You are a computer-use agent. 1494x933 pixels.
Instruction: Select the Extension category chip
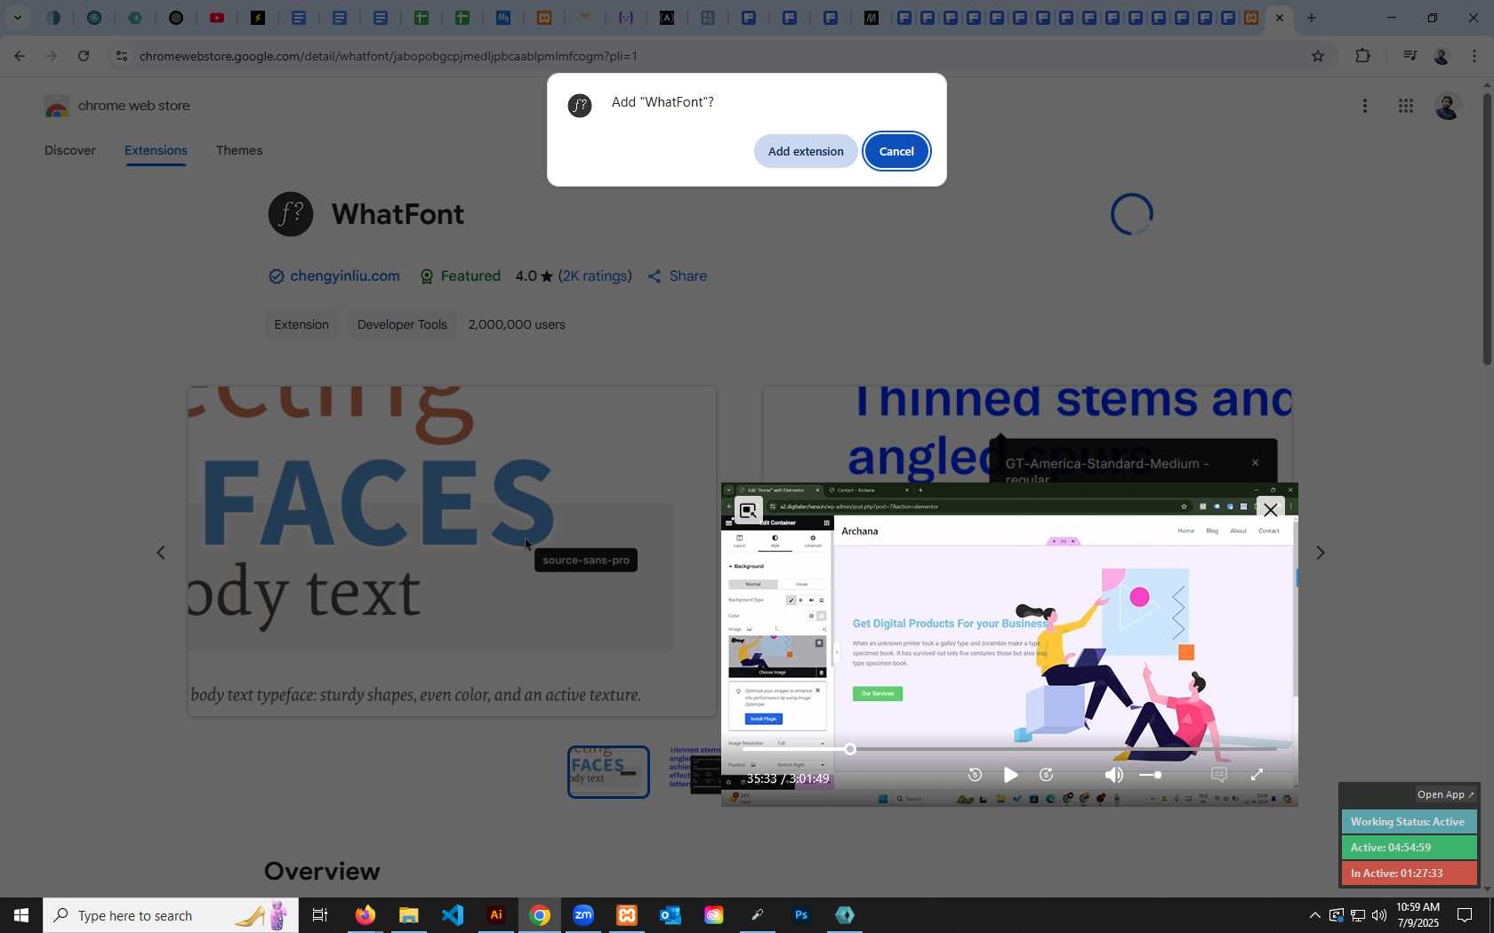[x=301, y=324]
